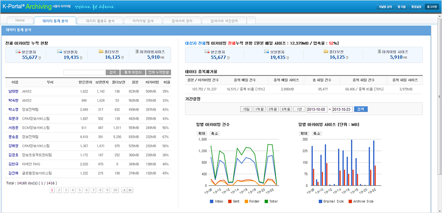This screenshot has width=442, height=213.
Task: Click the 로그아웃 logout button
Action: [432, 7]
